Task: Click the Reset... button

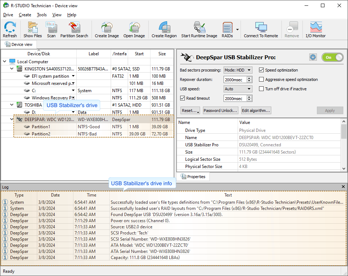Action: (x=190, y=111)
